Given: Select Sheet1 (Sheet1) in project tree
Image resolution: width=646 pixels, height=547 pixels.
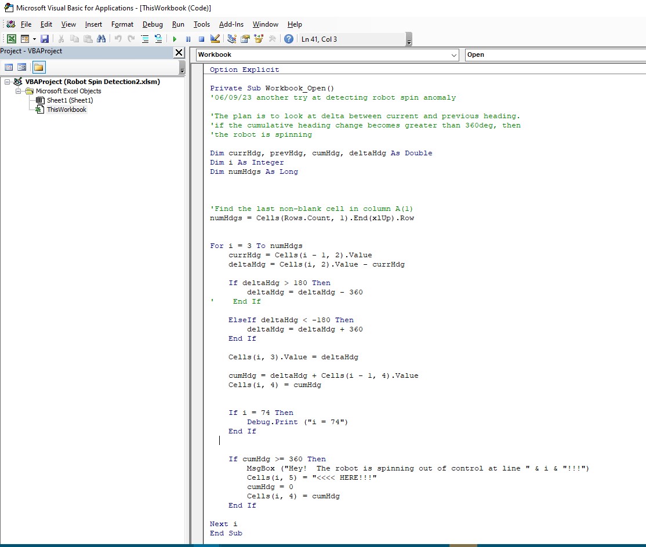Looking at the screenshot, I should [x=70, y=100].
